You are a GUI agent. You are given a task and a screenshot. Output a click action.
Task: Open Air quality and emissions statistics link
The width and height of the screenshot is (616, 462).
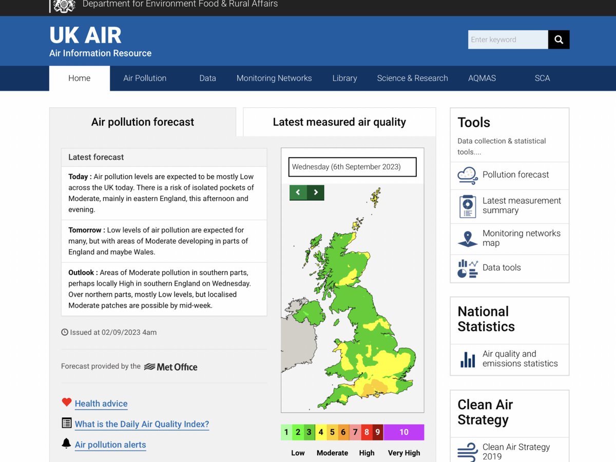click(x=520, y=358)
